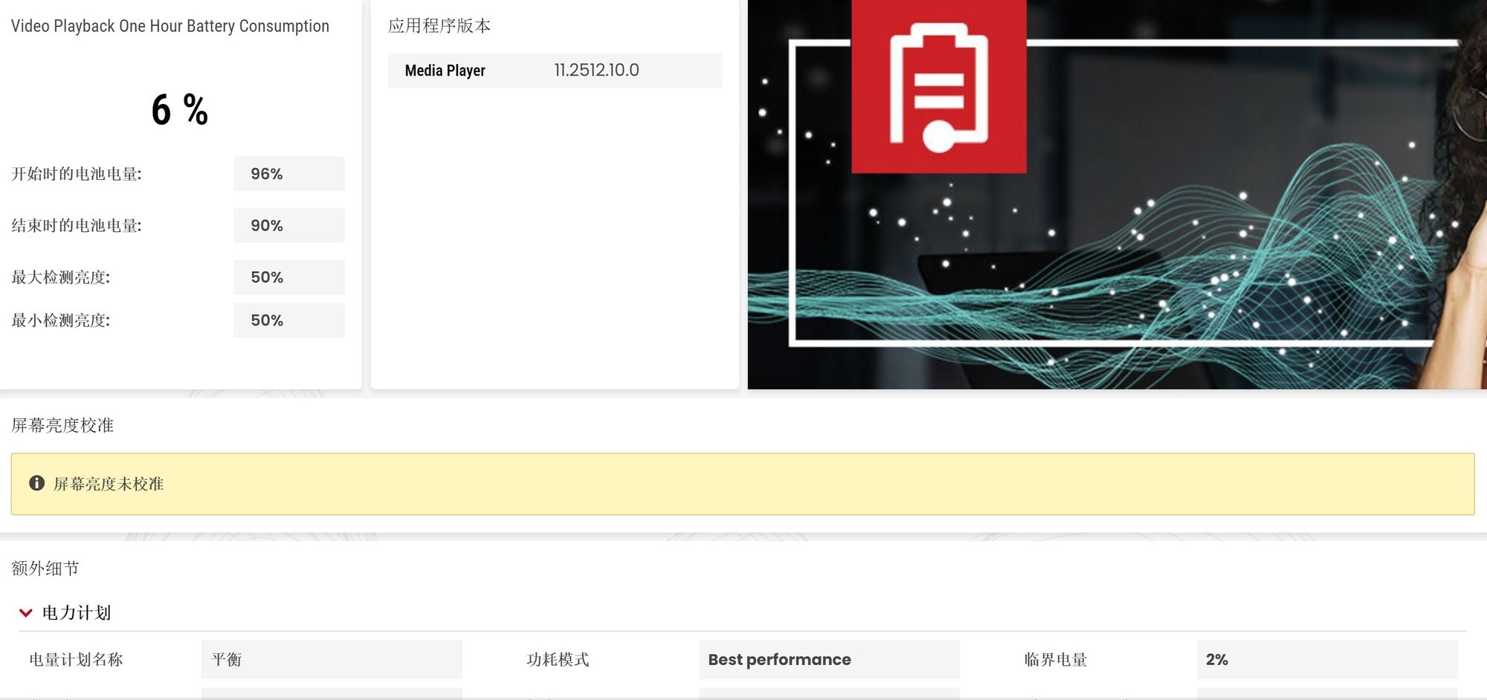Click the 6 % battery consumption score

179,110
